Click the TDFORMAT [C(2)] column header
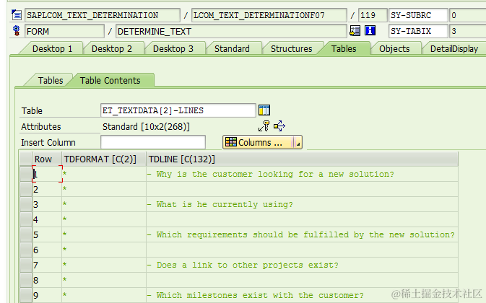The image size is (486, 303). (x=104, y=159)
